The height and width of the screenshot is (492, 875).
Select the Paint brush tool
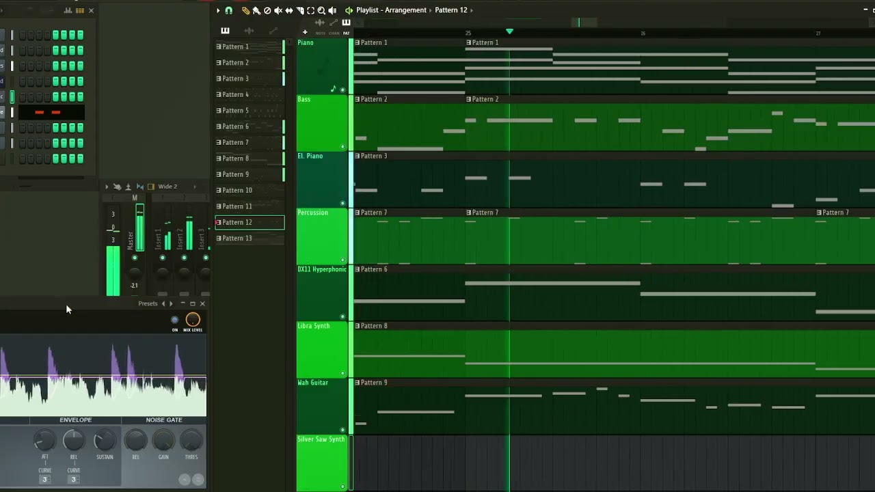coord(256,10)
